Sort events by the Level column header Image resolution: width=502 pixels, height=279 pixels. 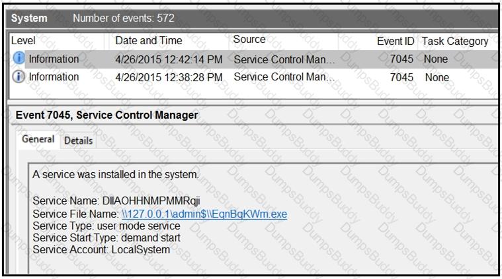tap(23, 41)
